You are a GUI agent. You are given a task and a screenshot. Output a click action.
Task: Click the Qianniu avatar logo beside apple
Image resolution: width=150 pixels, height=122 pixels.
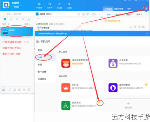pyautogui.click(x=6, y=5)
